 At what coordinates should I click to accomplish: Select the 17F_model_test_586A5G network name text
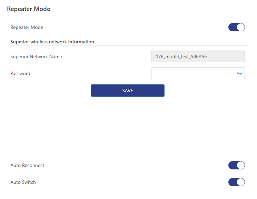(x=181, y=56)
